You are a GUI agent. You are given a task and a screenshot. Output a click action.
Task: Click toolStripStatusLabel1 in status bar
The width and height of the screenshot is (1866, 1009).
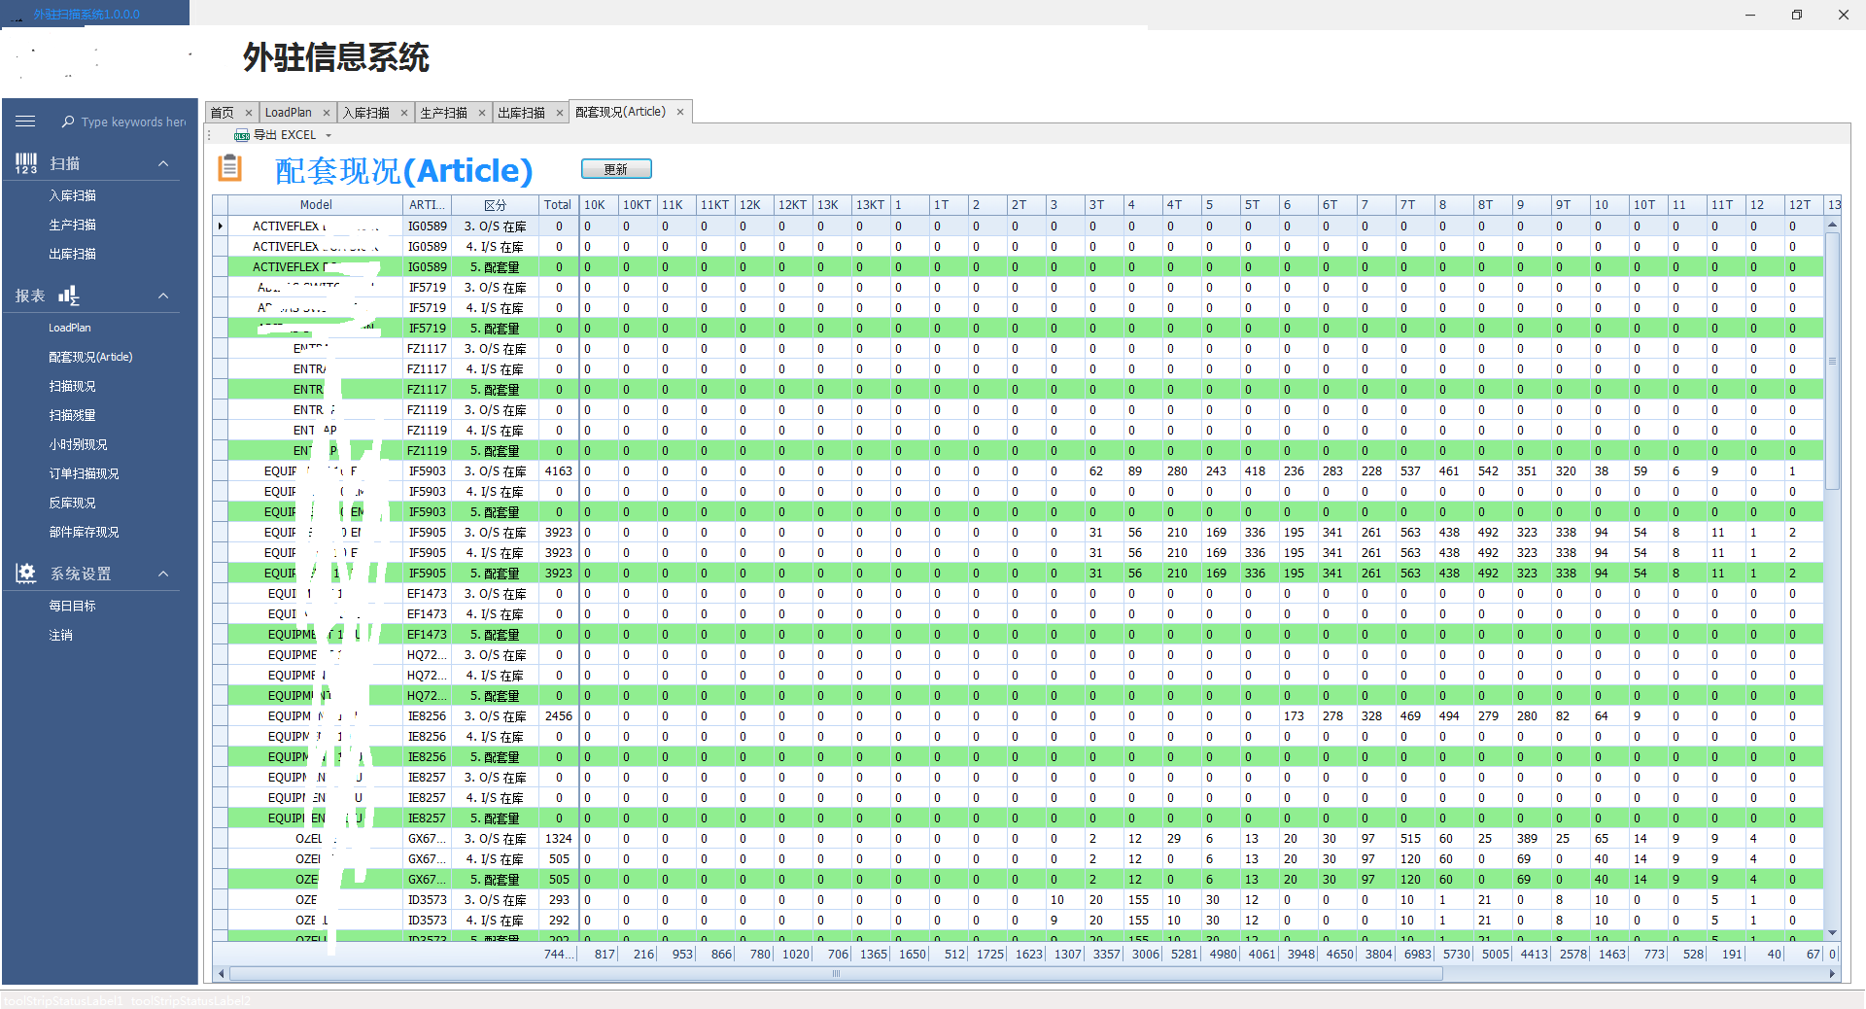(64, 1001)
